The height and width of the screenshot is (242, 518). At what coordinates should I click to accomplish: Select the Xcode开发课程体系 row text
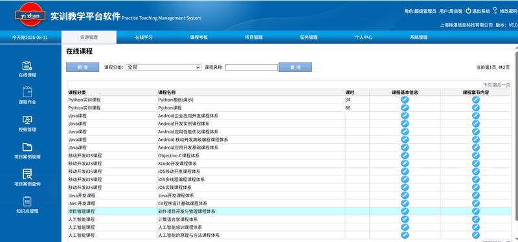[177, 164]
